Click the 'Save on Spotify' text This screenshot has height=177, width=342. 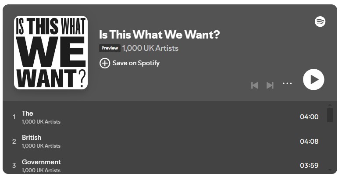tap(136, 63)
